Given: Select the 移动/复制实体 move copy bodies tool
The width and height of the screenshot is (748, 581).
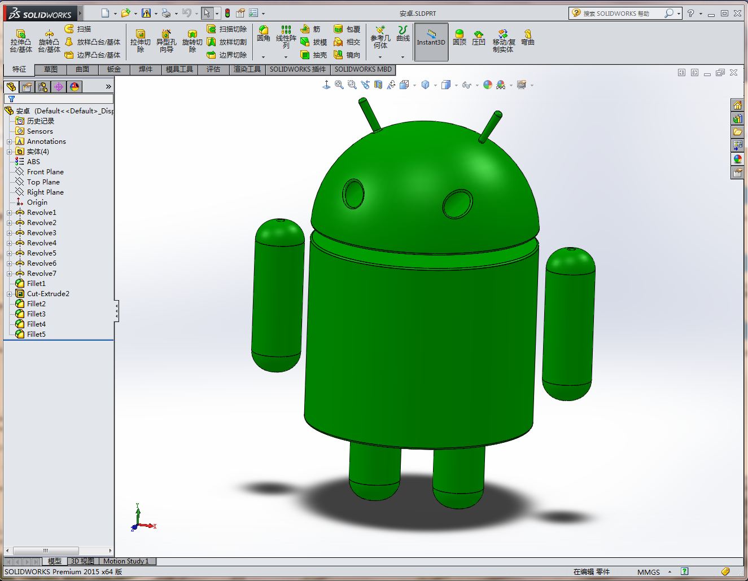Looking at the screenshot, I should tap(503, 41).
